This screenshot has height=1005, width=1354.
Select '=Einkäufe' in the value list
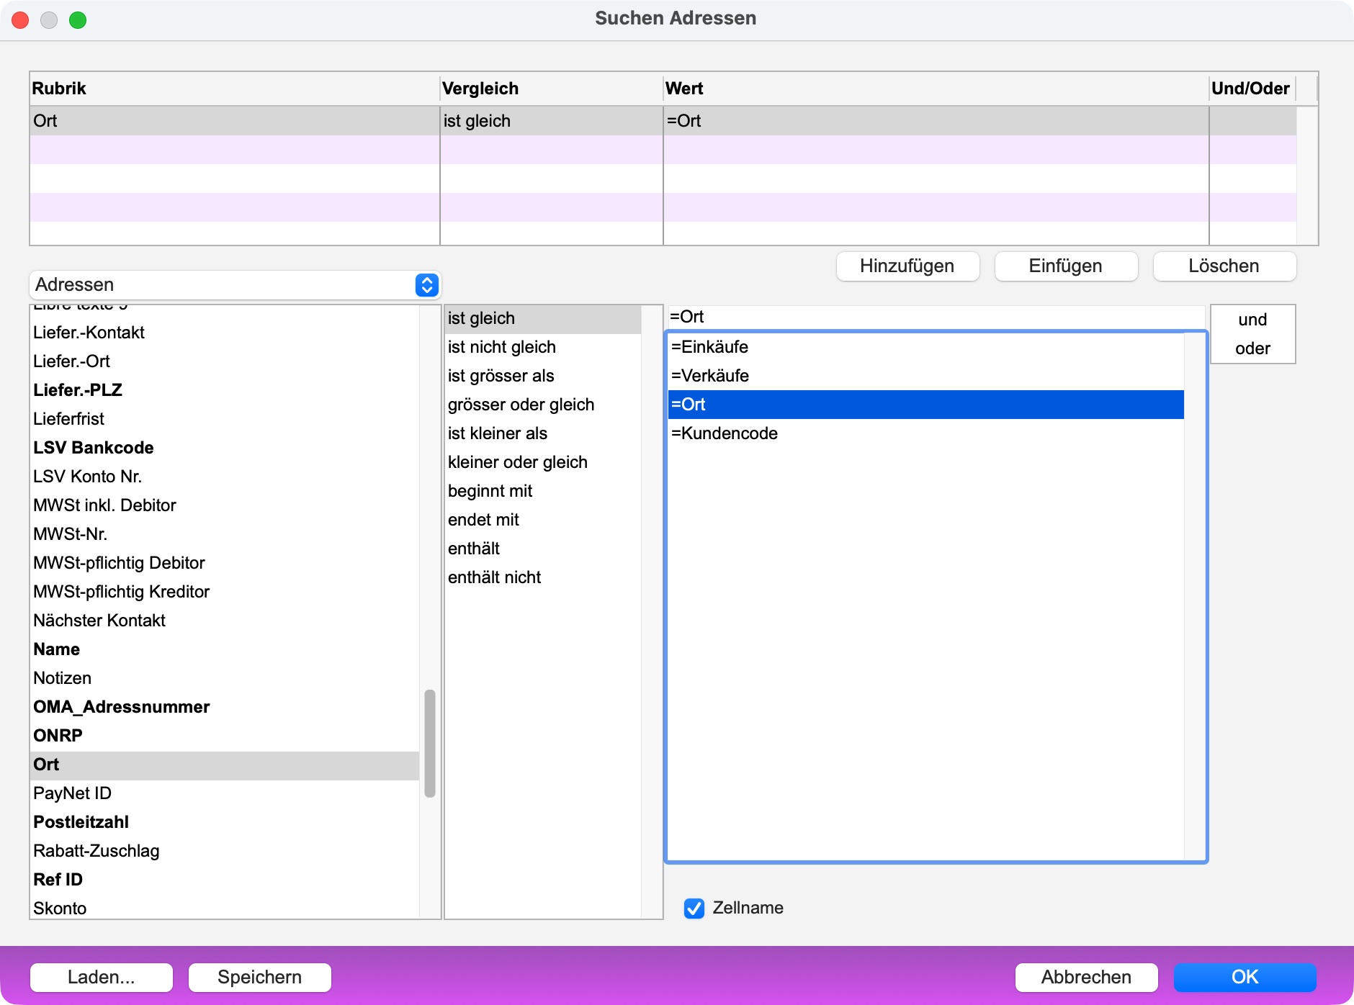click(x=709, y=347)
